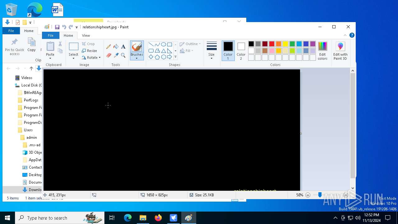Screen dimensions: 398x224
Task: Click Pin to Quick access in Explorer
Action: (14, 47)
